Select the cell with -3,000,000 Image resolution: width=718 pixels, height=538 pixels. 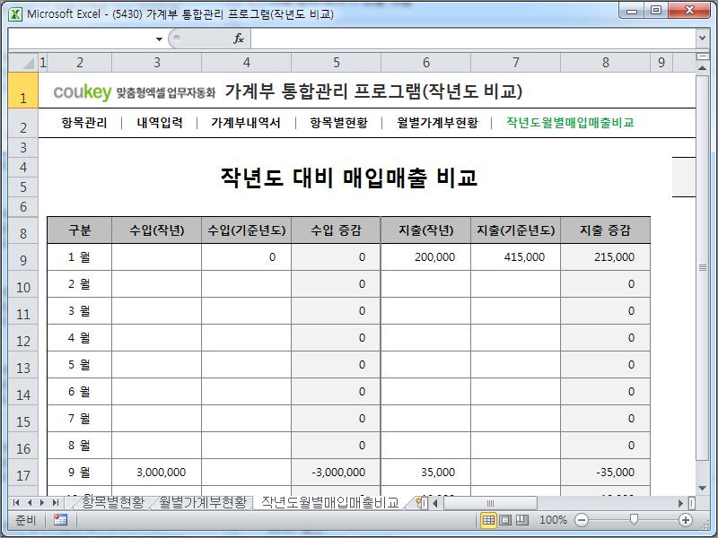336,473
